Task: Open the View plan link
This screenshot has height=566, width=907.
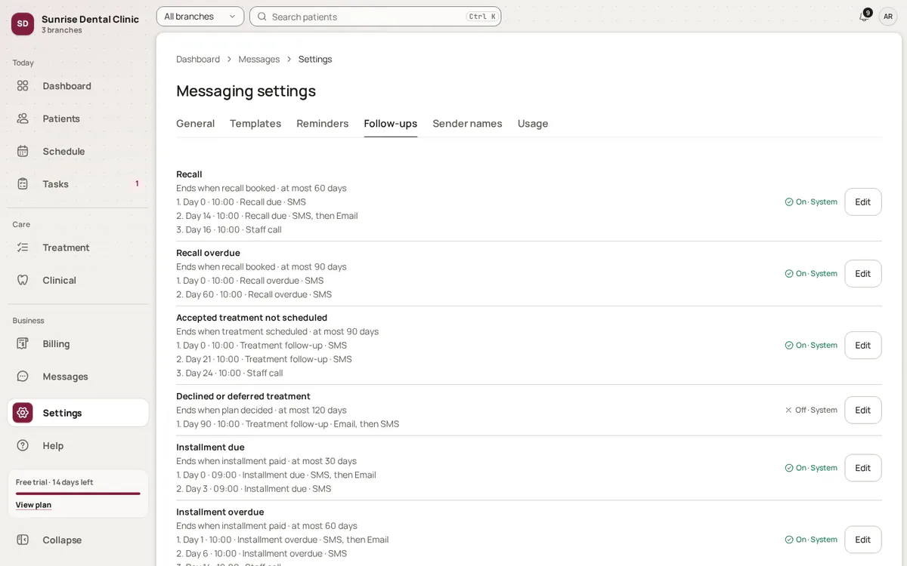Action: tap(33, 505)
